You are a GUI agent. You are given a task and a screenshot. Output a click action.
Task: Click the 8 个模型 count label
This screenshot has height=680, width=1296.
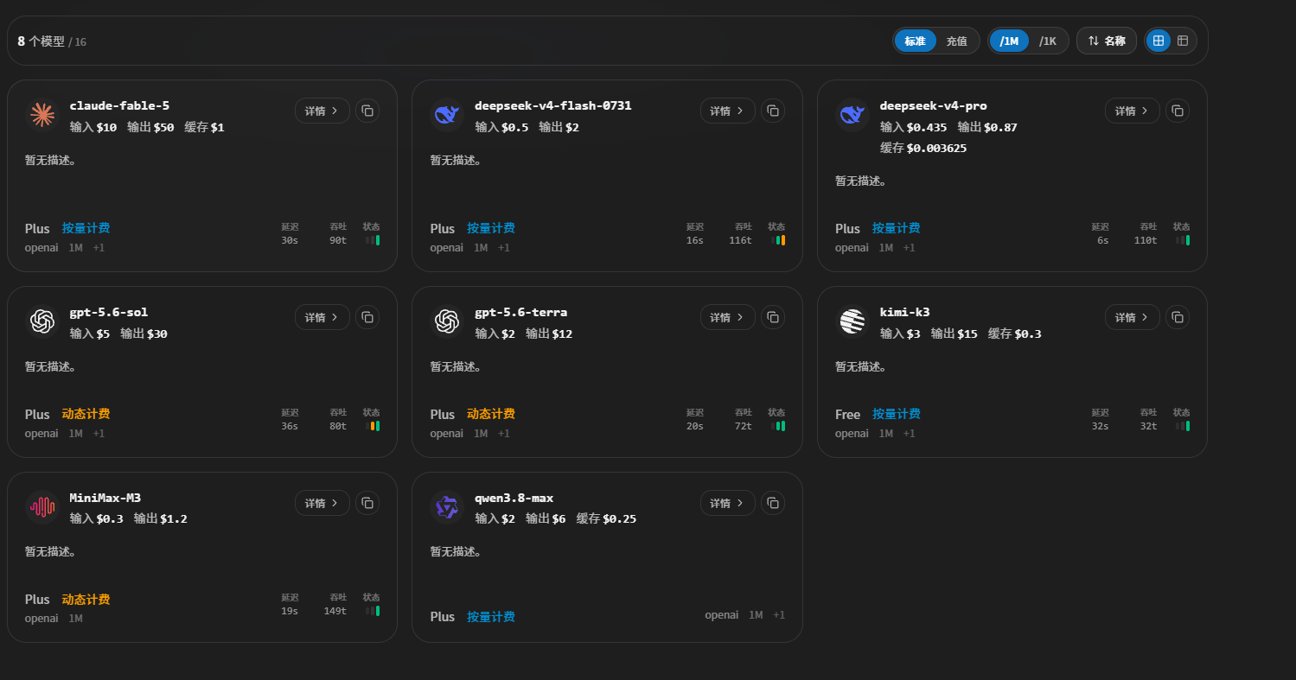tap(41, 41)
